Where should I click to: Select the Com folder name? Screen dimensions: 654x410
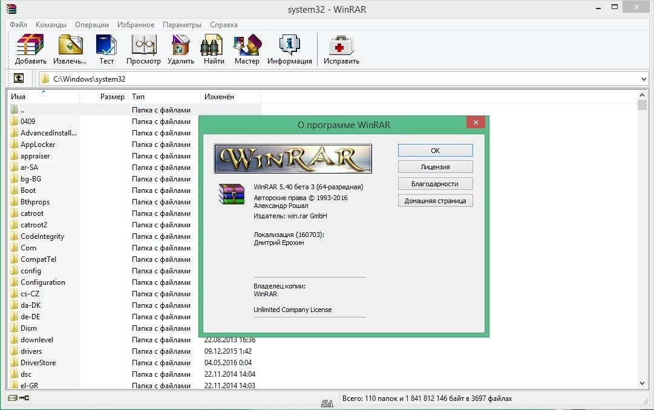click(28, 248)
